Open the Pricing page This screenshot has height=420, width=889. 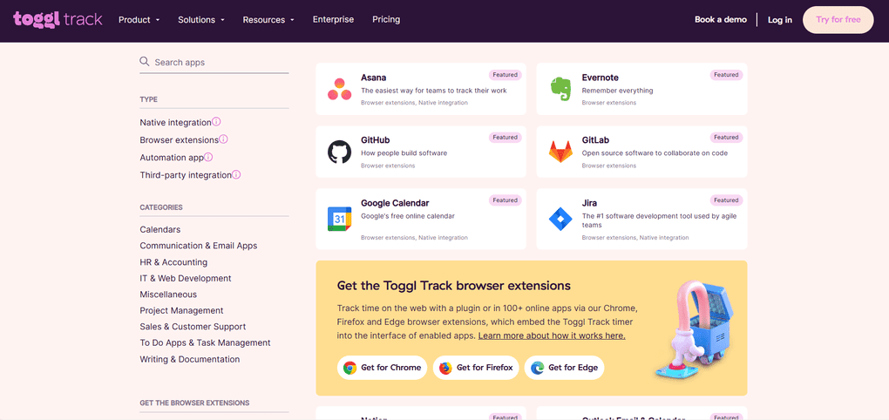pyautogui.click(x=386, y=19)
